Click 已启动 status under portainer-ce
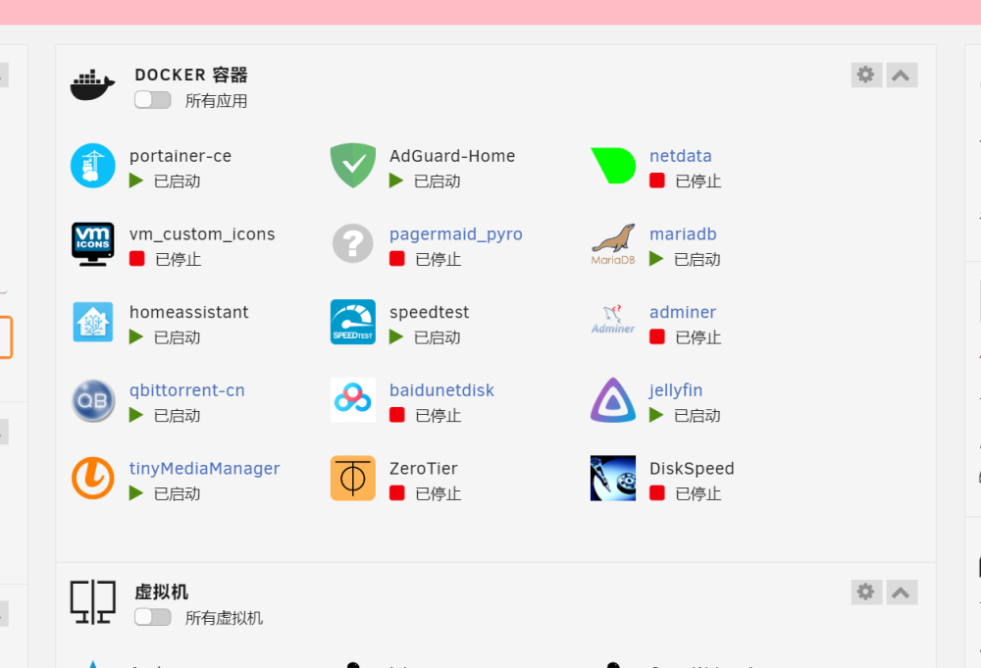Image resolution: width=981 pixels, height=668 pixels. (177, 181)
